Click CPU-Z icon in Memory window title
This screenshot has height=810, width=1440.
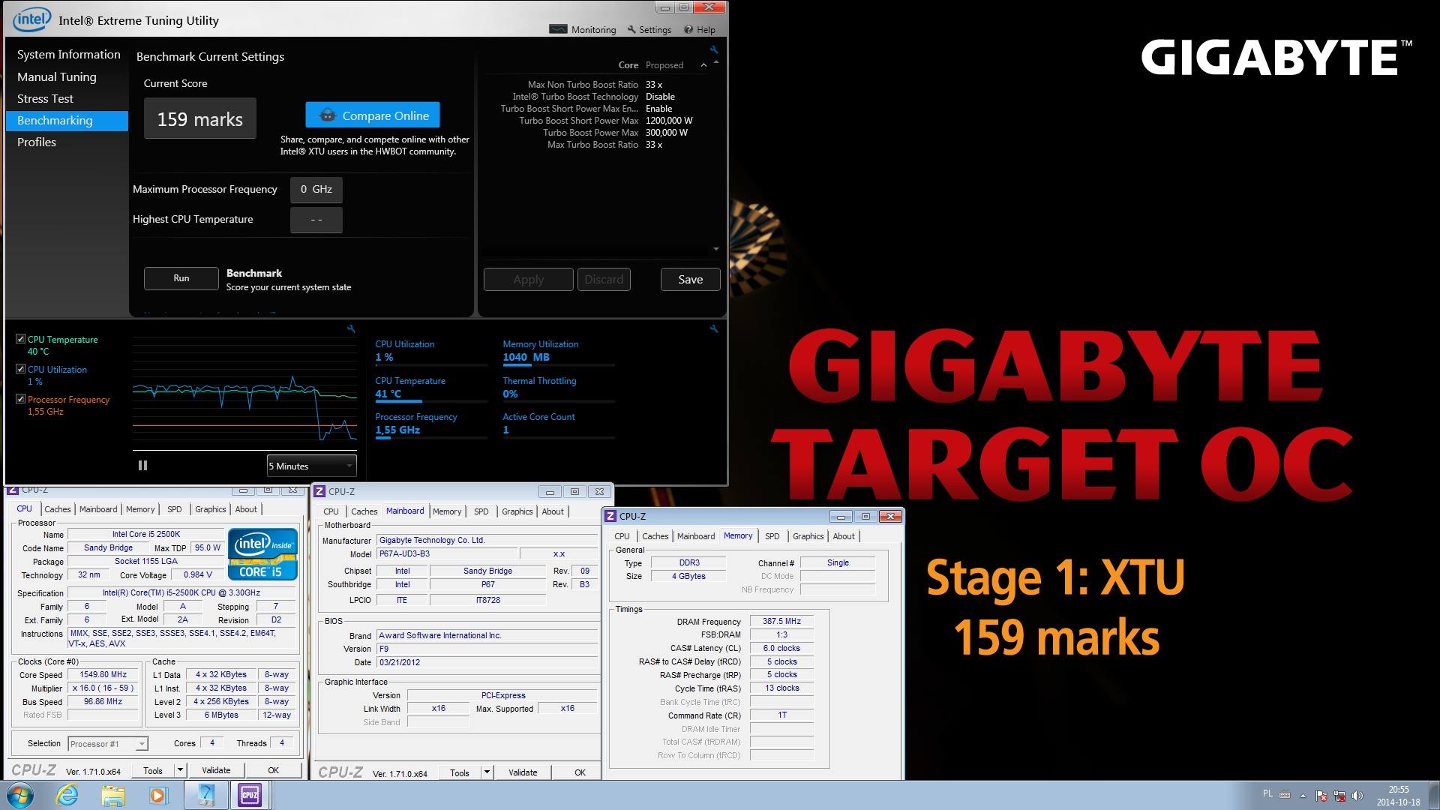610,516
